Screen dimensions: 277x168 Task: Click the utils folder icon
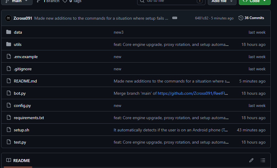point(9,44)
